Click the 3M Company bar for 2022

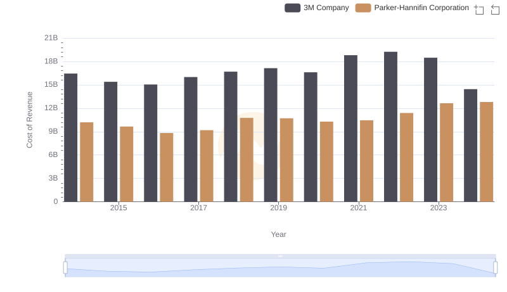coord(390,127)
